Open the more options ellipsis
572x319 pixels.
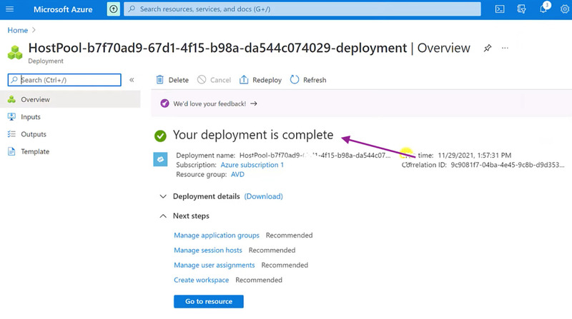click(x=505, y=48)
